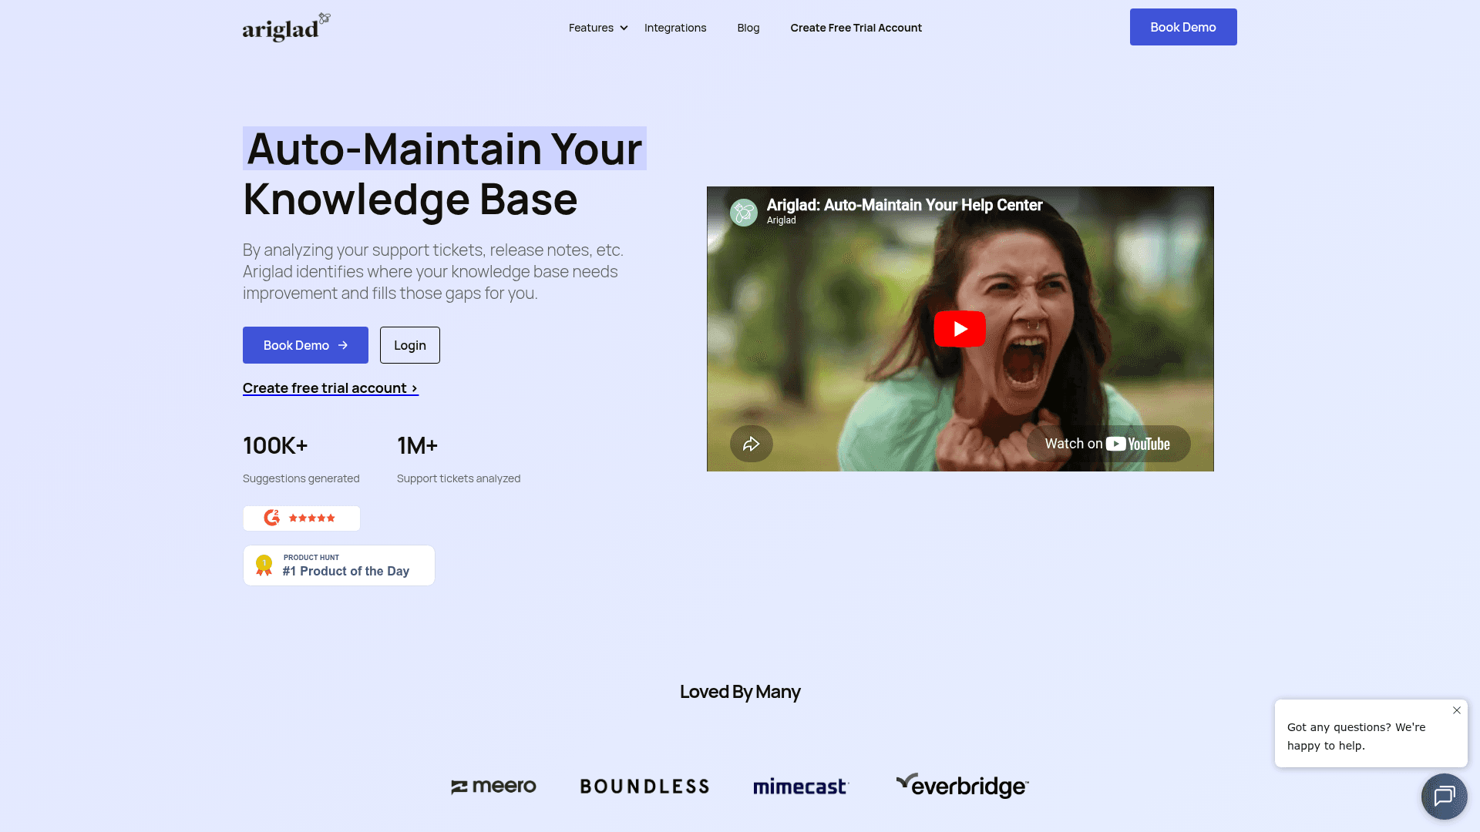
Task: Click the Ariglad channel name under video title
Action: pos(781,220)
